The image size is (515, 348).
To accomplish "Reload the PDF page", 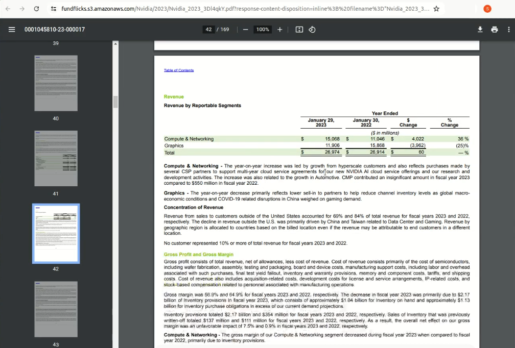I will tap(36, 9).
